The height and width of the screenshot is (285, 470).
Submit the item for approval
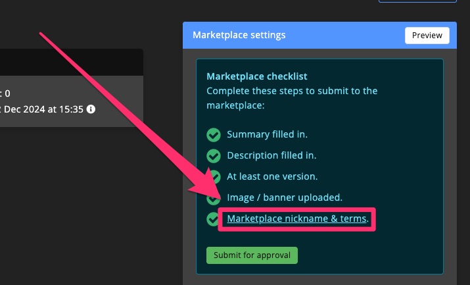point(252,255)
